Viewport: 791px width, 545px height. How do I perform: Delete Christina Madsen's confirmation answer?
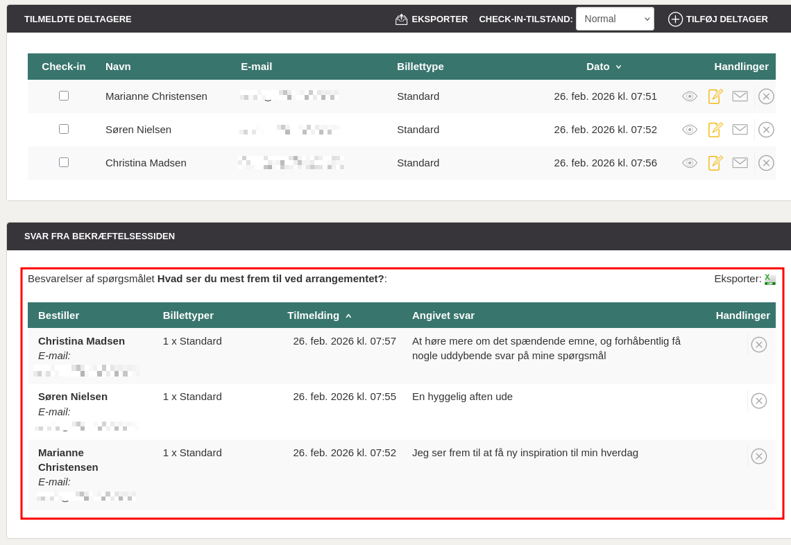click(x=758, y=345)
